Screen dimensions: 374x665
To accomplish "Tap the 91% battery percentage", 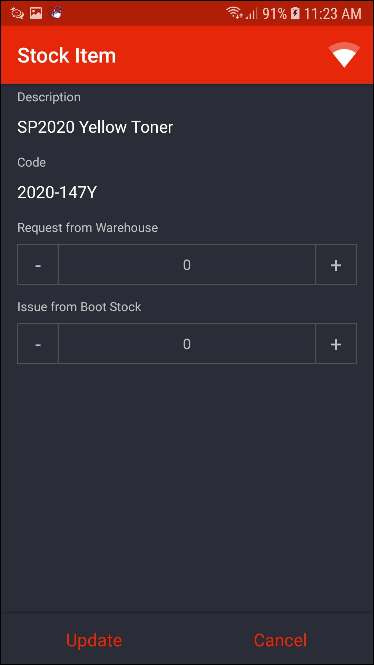I will tap(274, 14).
